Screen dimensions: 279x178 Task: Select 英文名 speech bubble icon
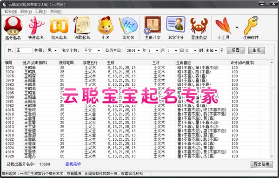(x=128, y=28)
